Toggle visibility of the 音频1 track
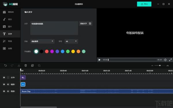The height and width of the screenshot is (108, 173). (x=4, y=91)
